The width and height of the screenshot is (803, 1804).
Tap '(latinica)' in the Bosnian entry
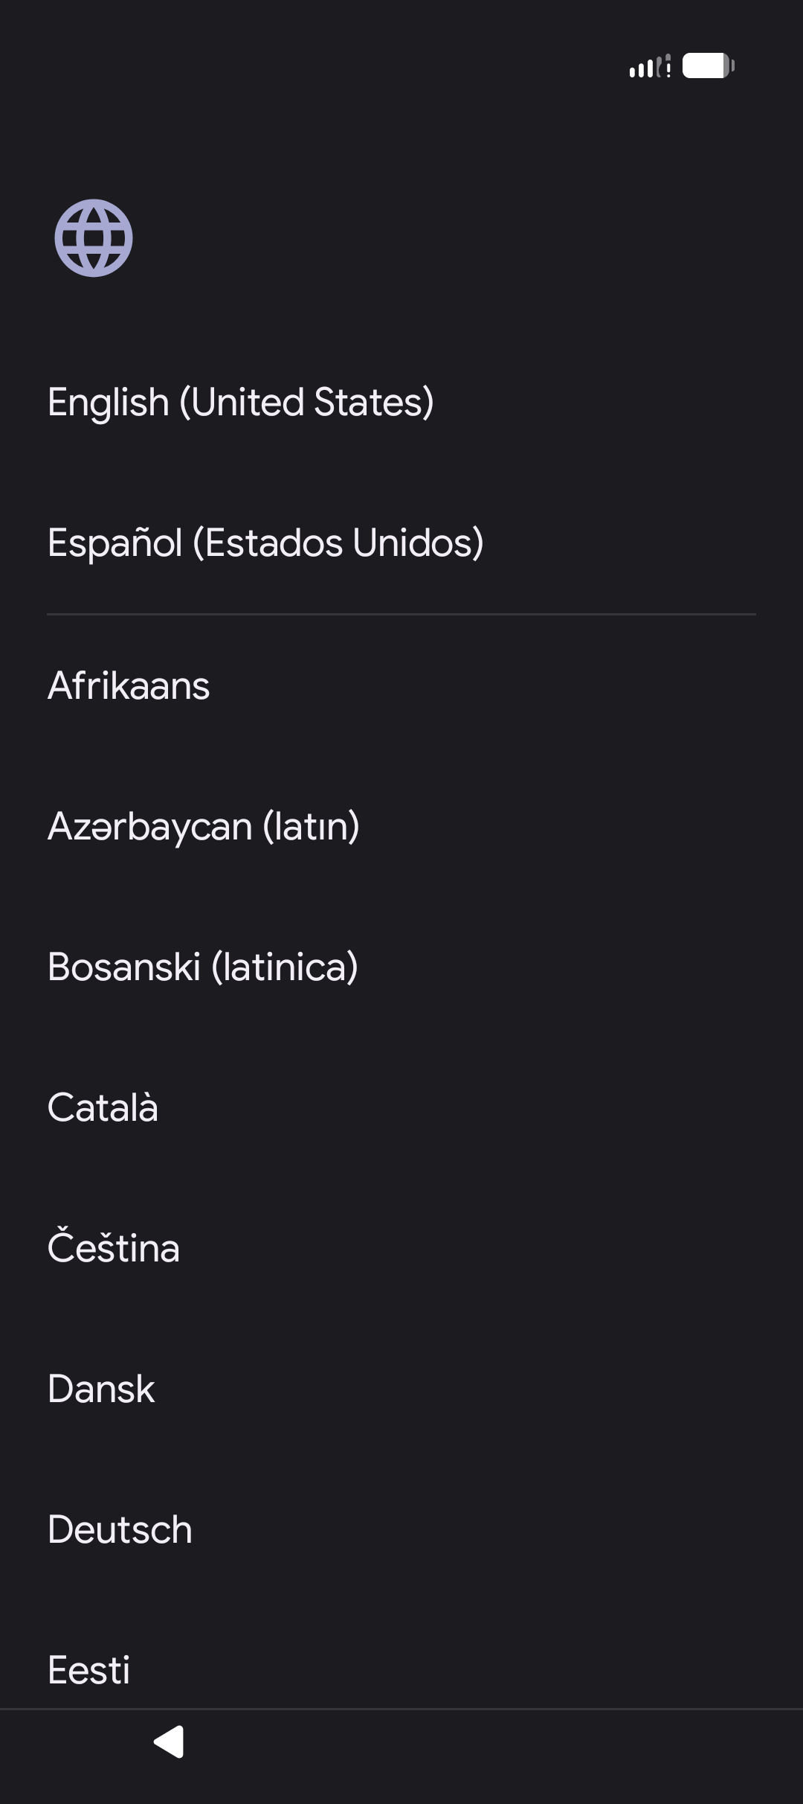coord(285,967)
